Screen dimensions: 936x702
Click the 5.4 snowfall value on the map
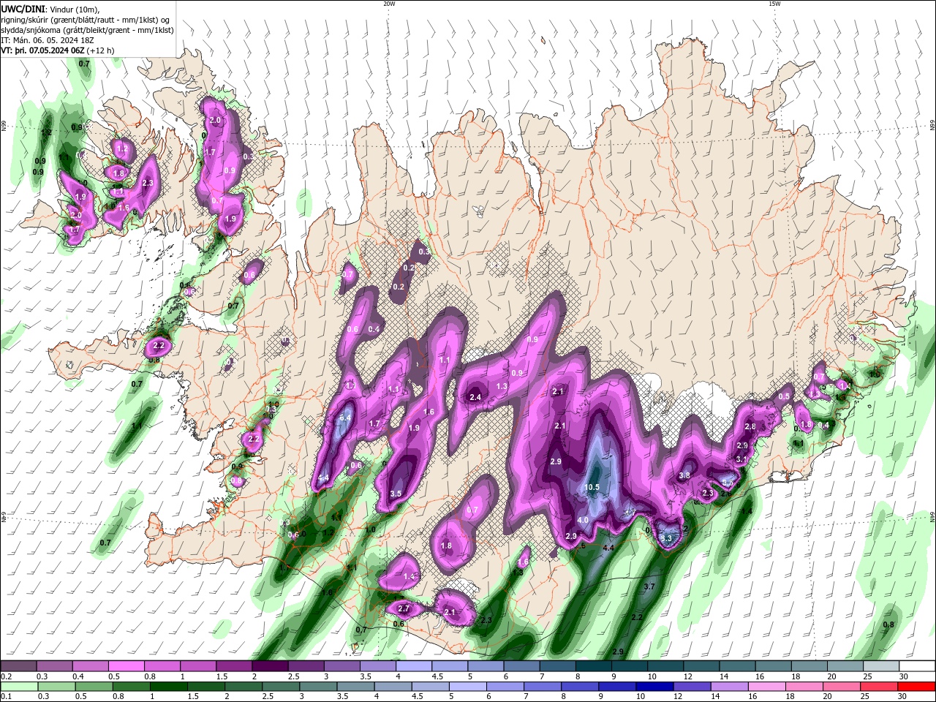click(x=346, y=418)
